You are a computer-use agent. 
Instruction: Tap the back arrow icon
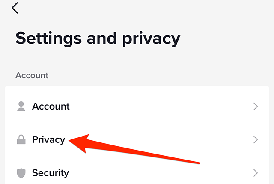(x=15, y=8)
